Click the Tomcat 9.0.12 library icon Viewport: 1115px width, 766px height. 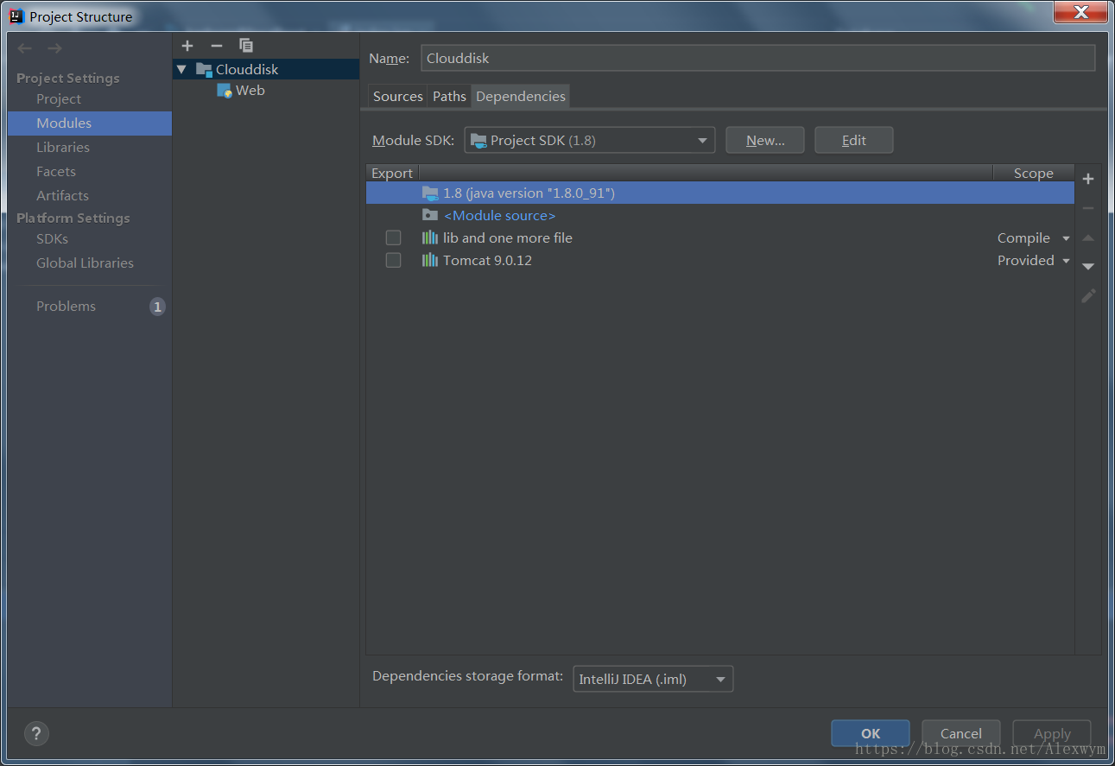click(x=430, y=260)
